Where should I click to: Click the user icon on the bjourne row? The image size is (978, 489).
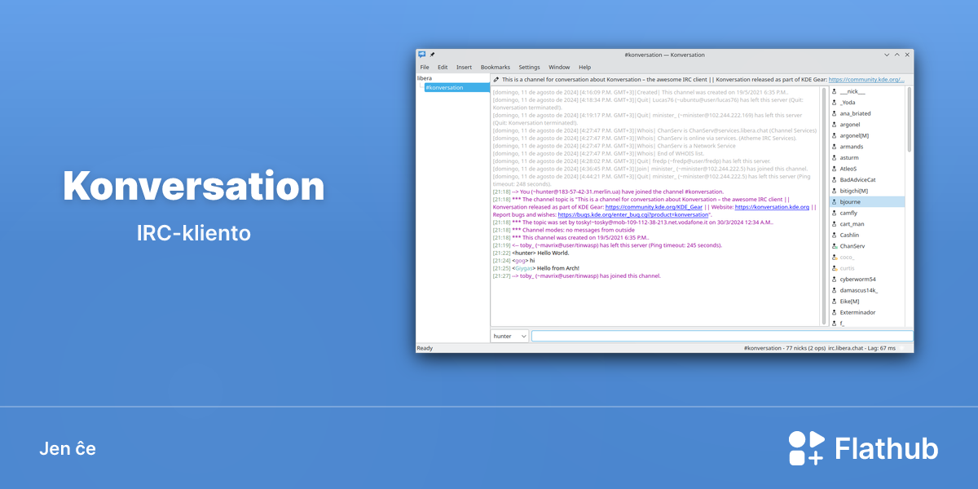coord(834,201)
